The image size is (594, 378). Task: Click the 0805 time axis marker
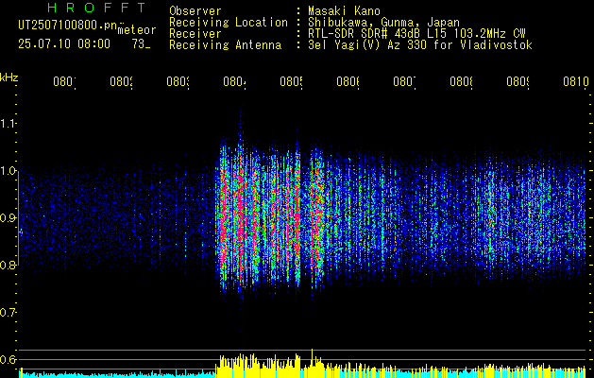291,81
